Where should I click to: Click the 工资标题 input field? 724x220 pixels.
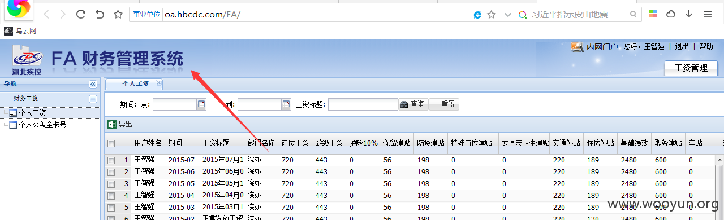(363, 104)
